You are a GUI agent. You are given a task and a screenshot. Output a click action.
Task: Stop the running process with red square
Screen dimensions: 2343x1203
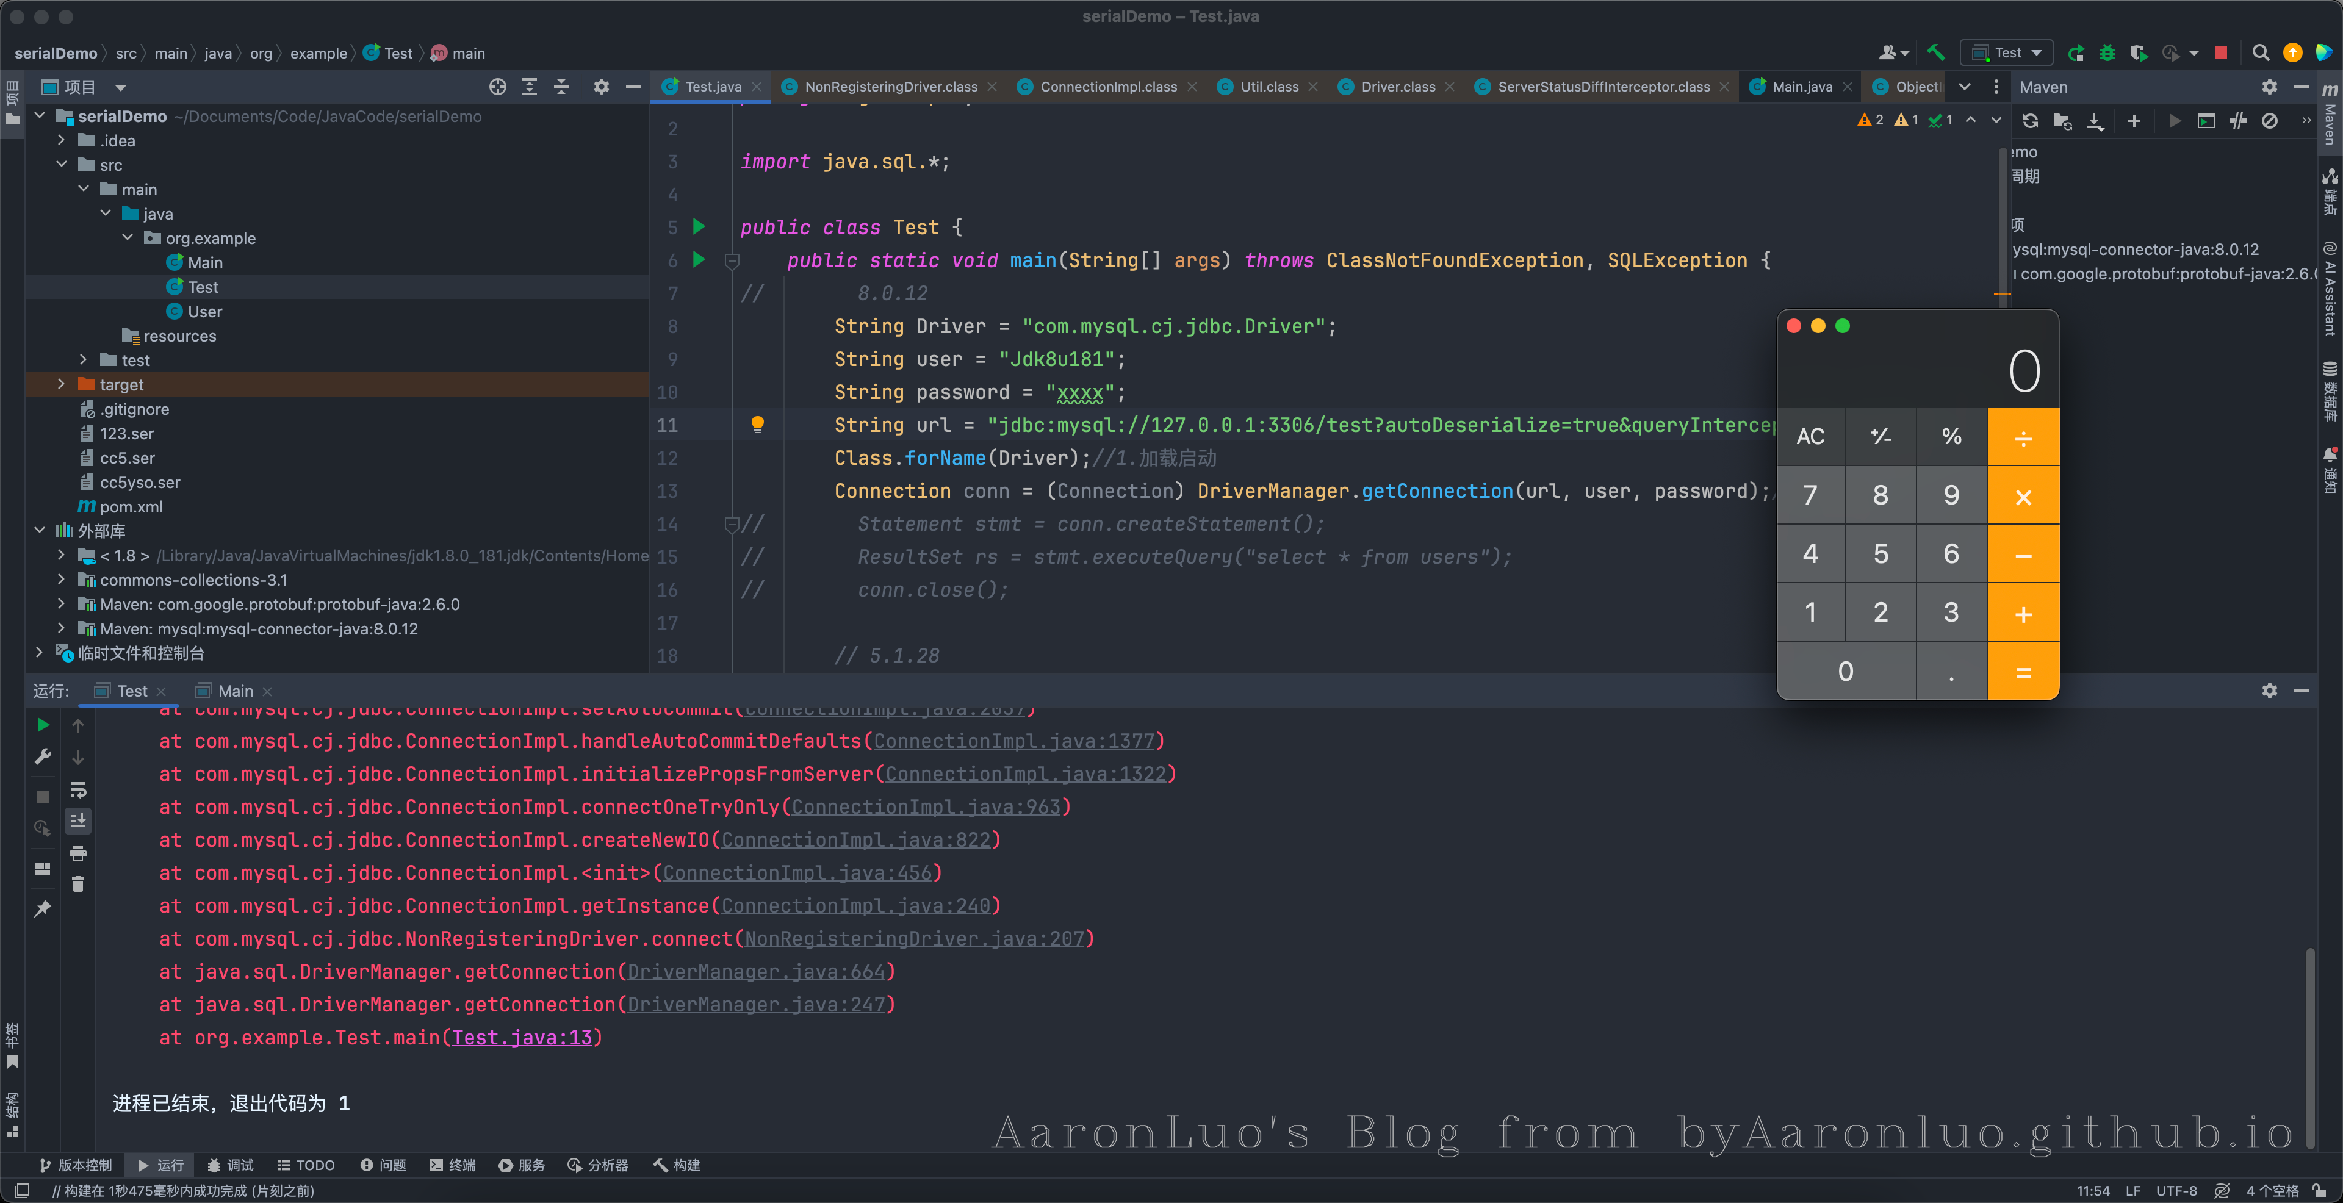[x=2220, y=52]
